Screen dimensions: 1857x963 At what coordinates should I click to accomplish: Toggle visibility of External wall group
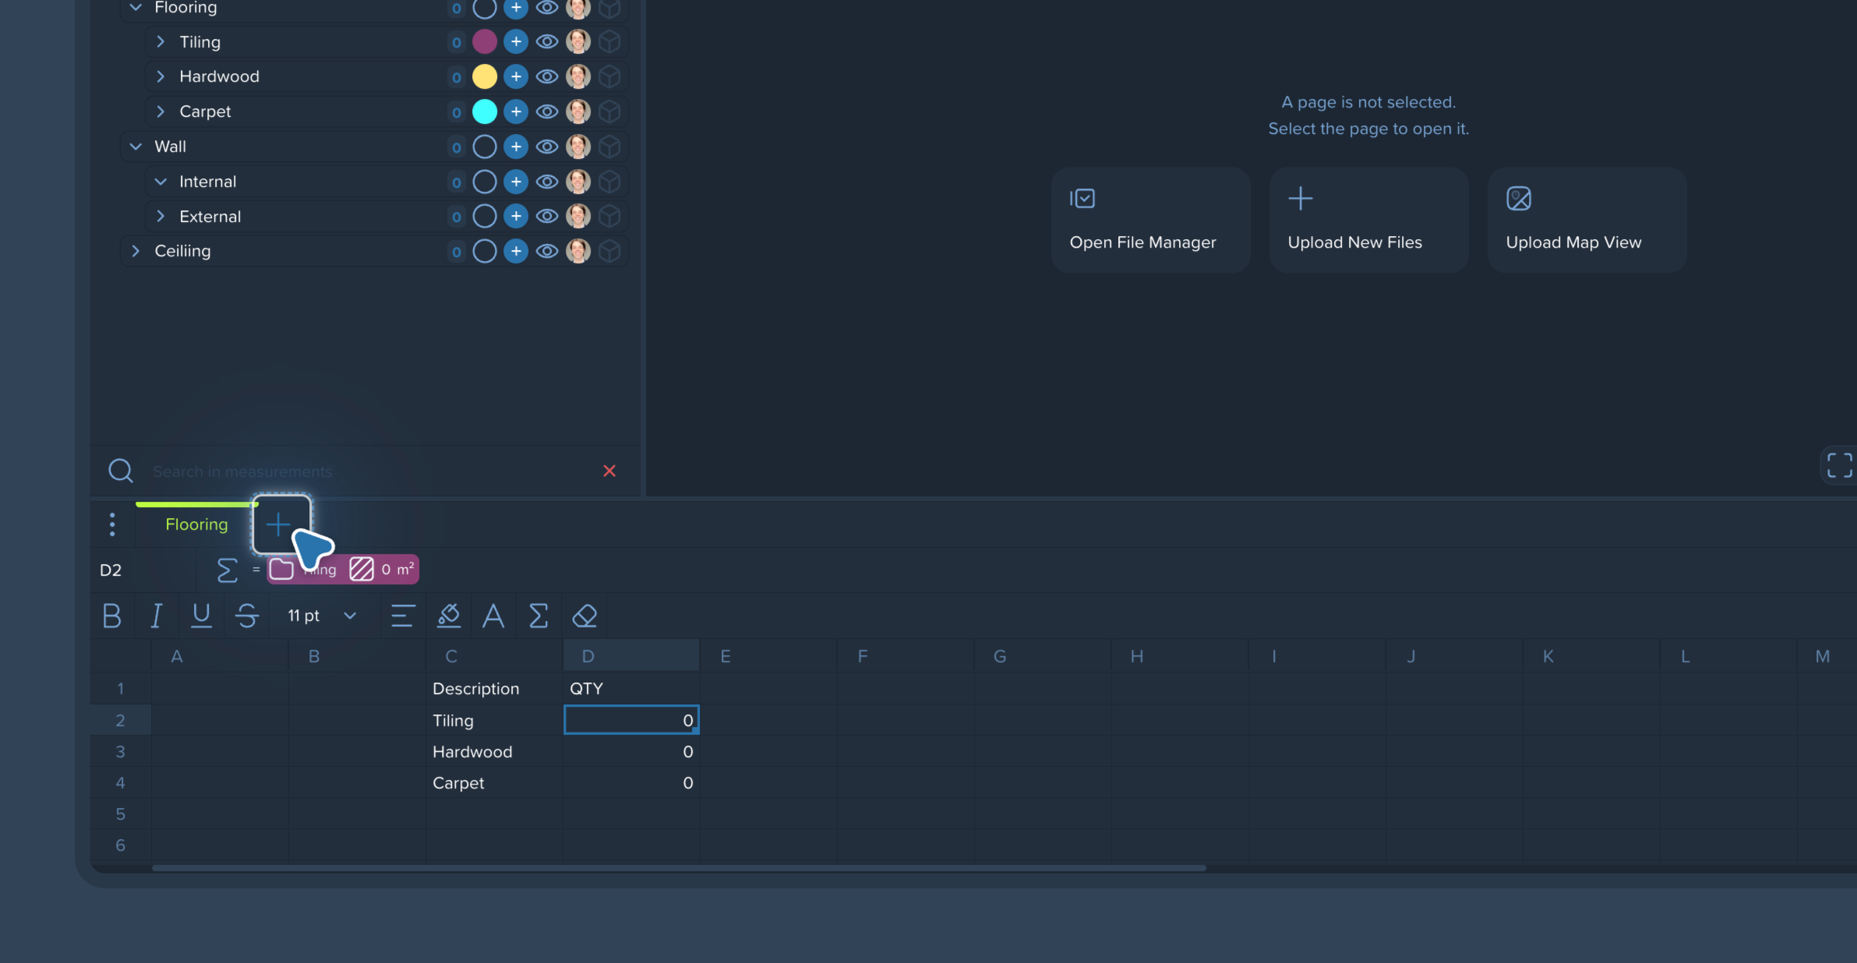[547, 216]
